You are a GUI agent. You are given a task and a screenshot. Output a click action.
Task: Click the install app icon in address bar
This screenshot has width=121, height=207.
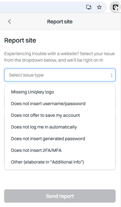(x=89, y=7)
